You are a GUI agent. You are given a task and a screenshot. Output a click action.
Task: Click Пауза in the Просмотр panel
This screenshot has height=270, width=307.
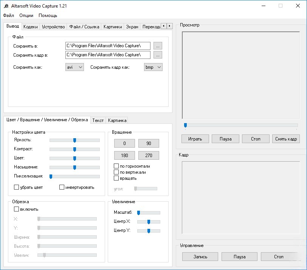[x=225, y=139]
